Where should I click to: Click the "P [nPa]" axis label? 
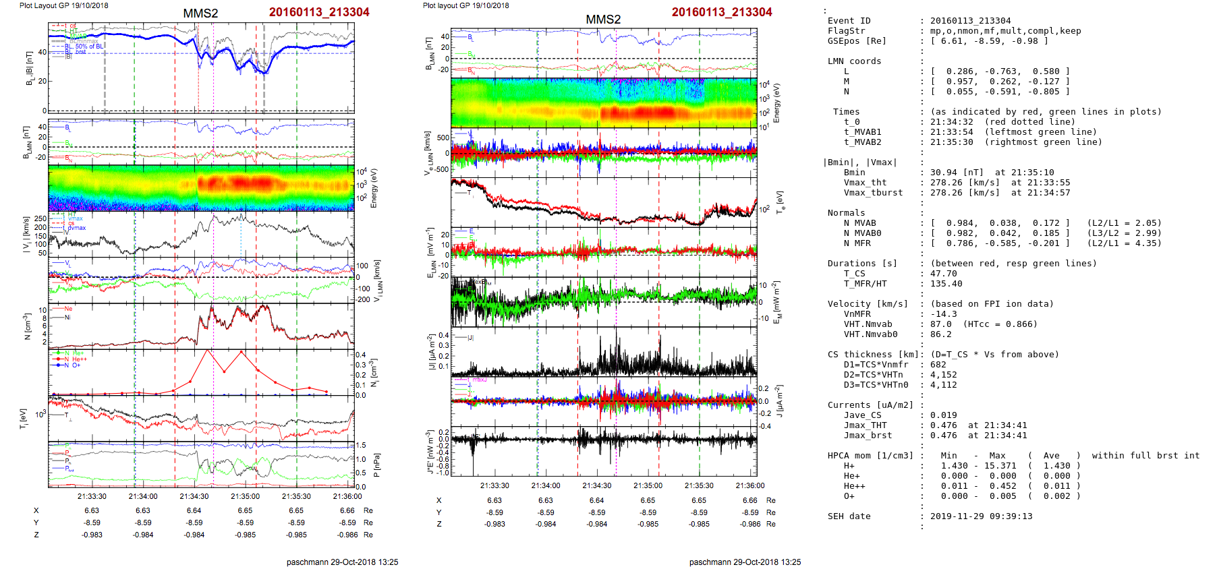tap(376, 465)
